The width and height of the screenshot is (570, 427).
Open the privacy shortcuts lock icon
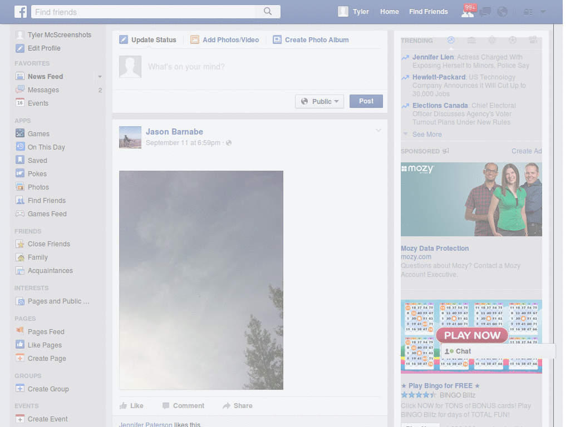click(528, 12)
